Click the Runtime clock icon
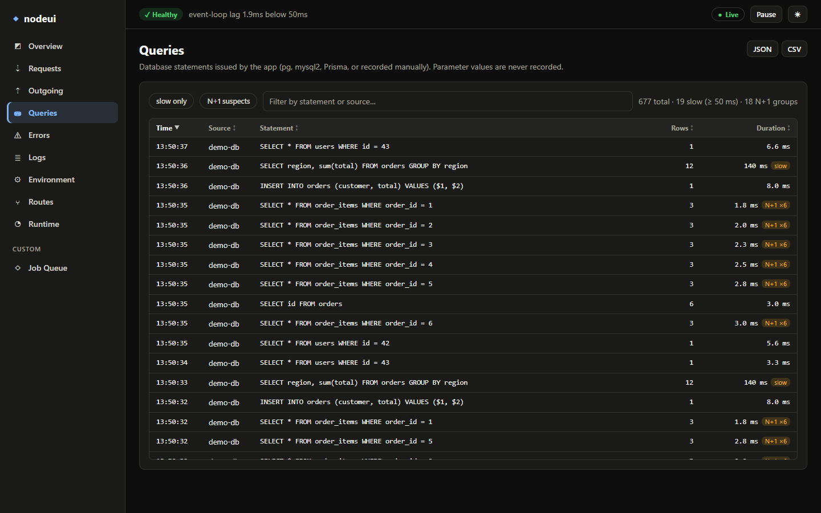 pos(18,224)
